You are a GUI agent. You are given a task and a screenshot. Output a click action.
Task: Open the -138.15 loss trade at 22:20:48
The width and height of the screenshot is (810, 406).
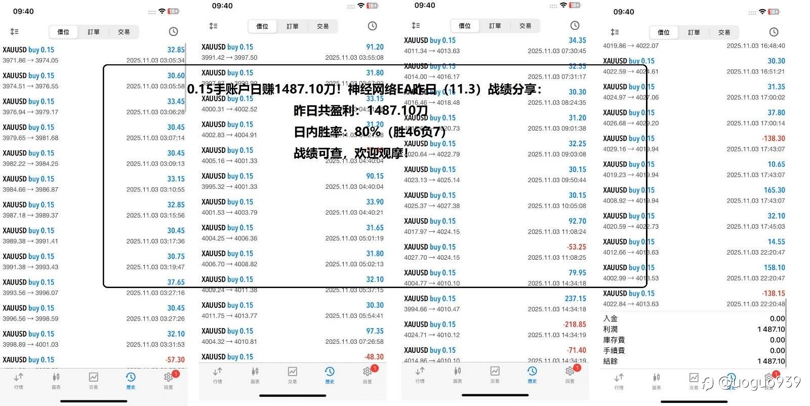coord(694,298)
